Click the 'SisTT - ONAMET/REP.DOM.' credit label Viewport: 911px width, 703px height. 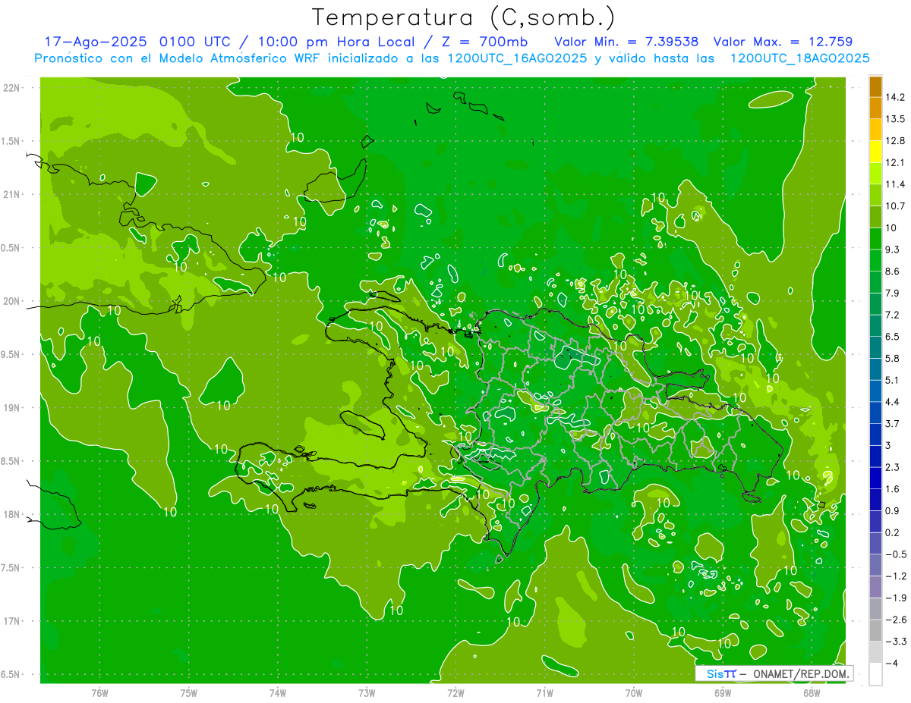click(774, 673)
